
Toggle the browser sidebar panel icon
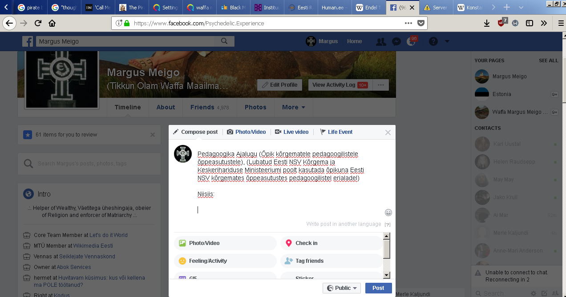click(530, 23)
